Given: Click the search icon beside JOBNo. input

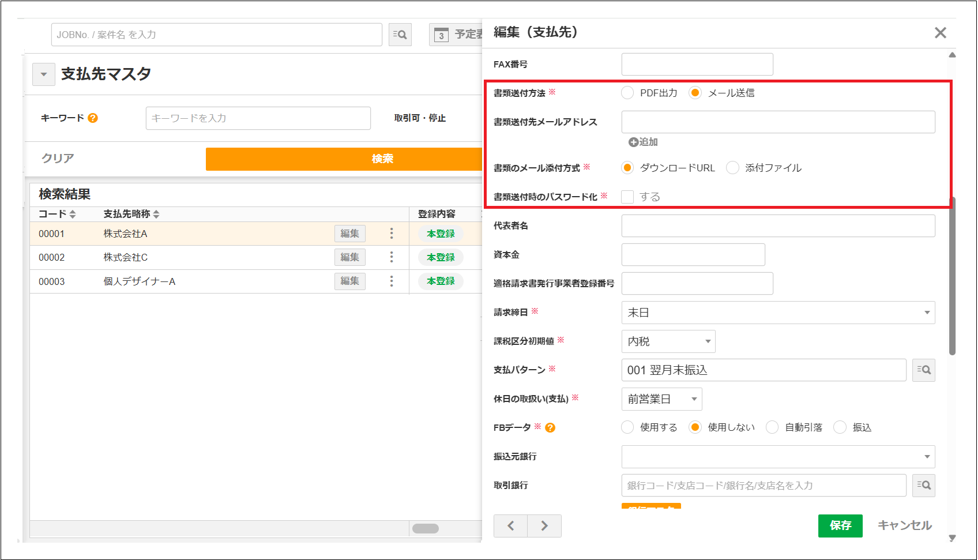Looking at the screenshot, I should coord(400,35).
